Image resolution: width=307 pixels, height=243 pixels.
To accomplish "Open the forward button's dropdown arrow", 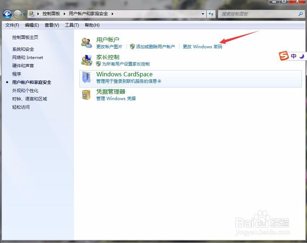I will (24, 14).
